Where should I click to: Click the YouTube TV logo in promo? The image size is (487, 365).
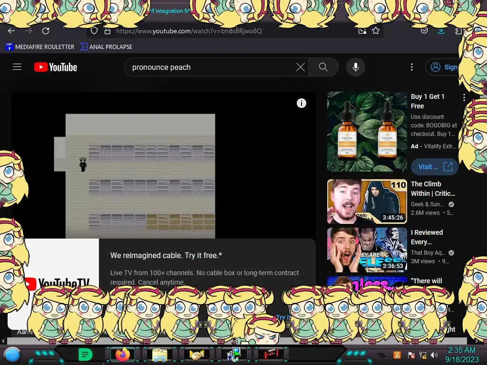point(58,283)
